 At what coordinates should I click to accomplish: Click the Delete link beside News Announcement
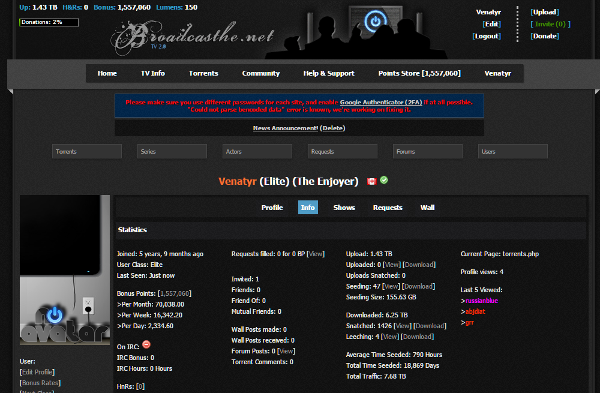pos(332,128)
